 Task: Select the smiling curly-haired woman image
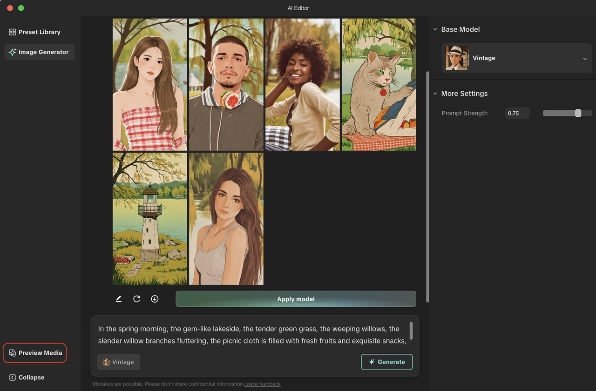[x=302, y=85]
